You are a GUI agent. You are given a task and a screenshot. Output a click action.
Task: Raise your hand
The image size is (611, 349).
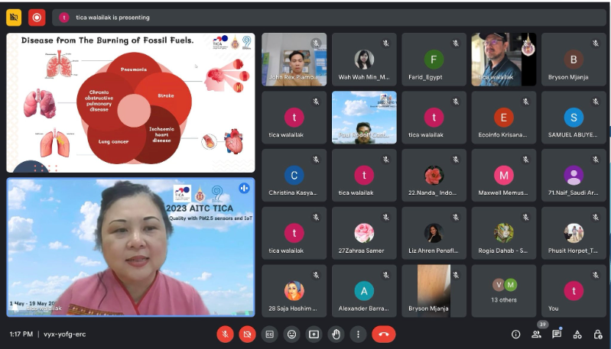(336, 334)
